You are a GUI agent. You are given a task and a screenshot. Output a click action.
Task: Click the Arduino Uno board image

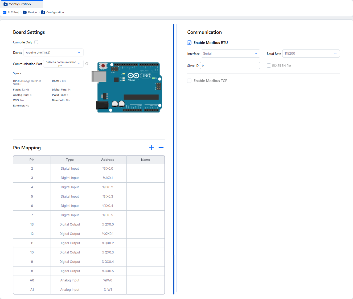(127, 87)
